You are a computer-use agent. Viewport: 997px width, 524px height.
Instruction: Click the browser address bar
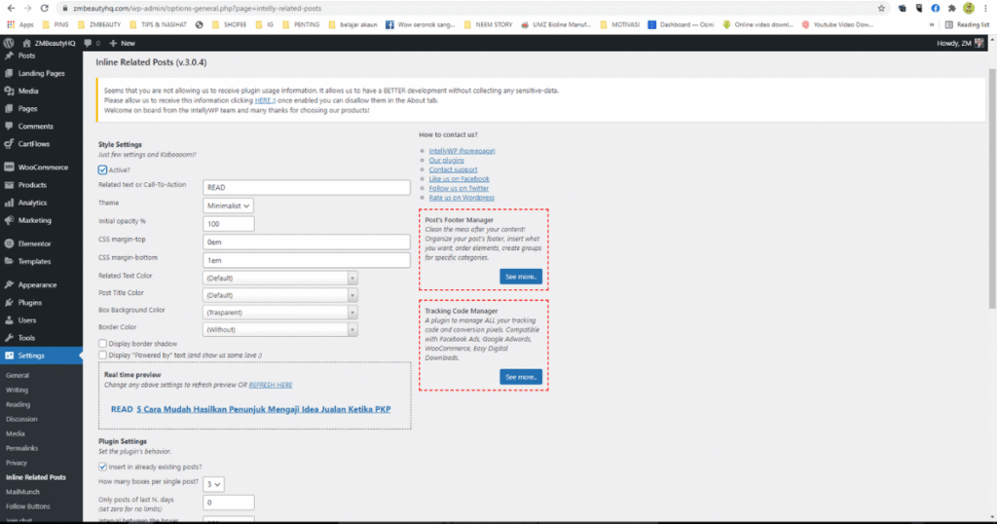[x=470, y=8]
